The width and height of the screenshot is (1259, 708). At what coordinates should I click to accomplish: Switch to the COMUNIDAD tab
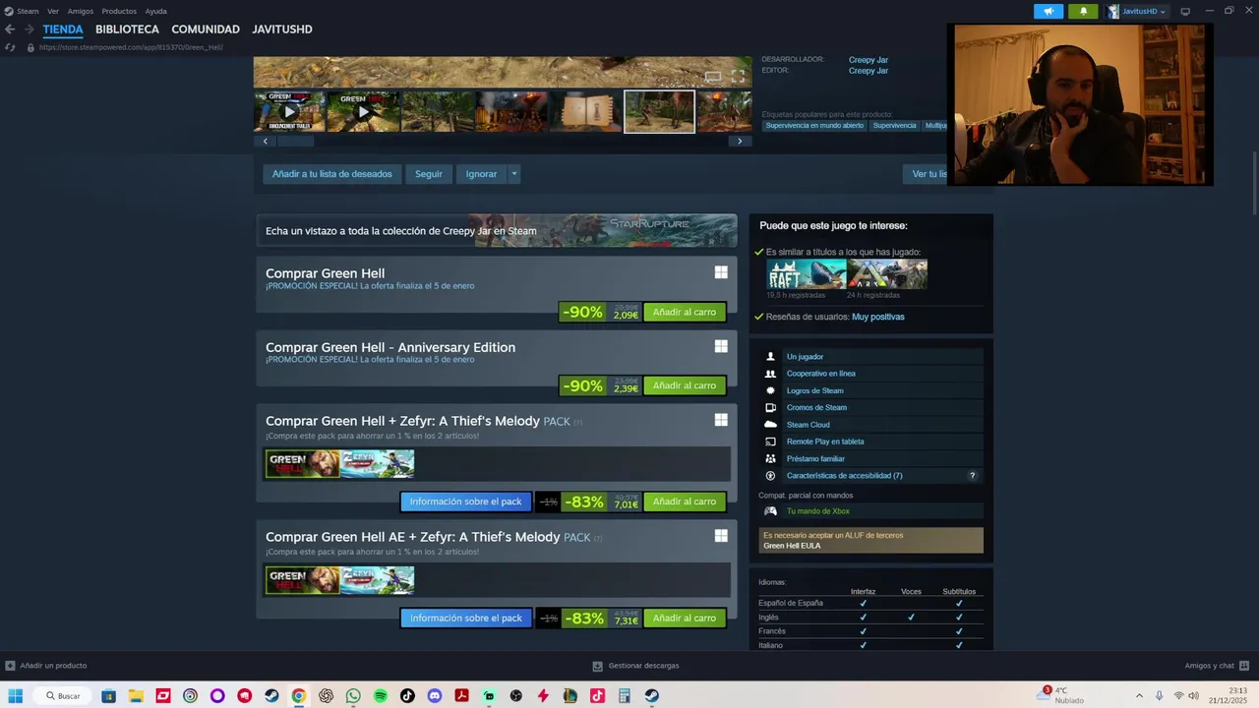coord(206,29)
